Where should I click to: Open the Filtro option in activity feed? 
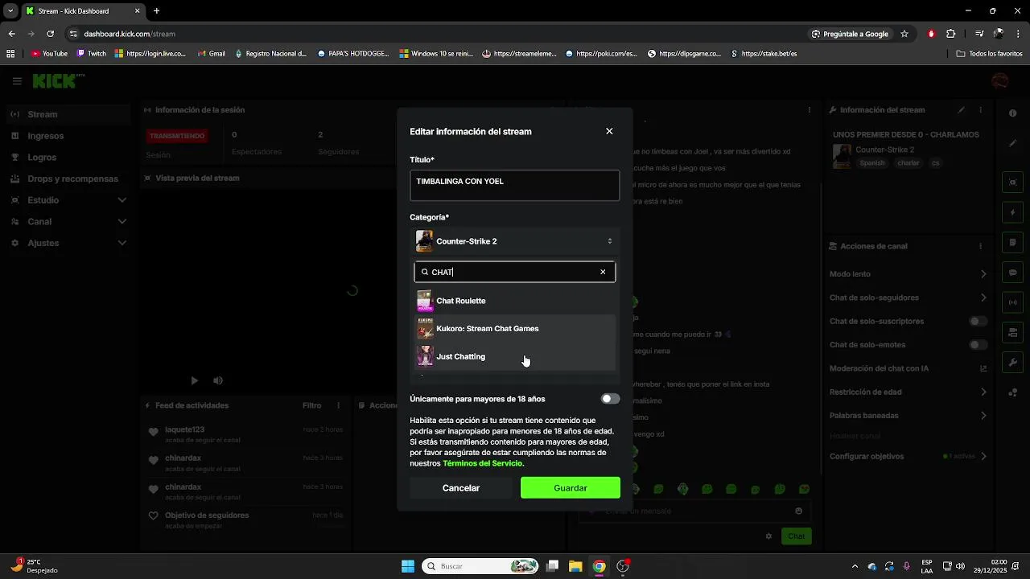[x=311, y=405]
